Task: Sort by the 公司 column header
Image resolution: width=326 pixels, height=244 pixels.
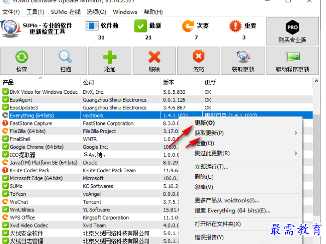Action: [x=120, y=82]
